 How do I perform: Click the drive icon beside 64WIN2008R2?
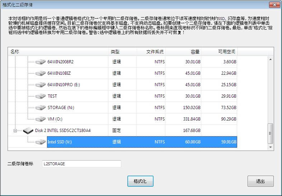click(x=41, y=62)
